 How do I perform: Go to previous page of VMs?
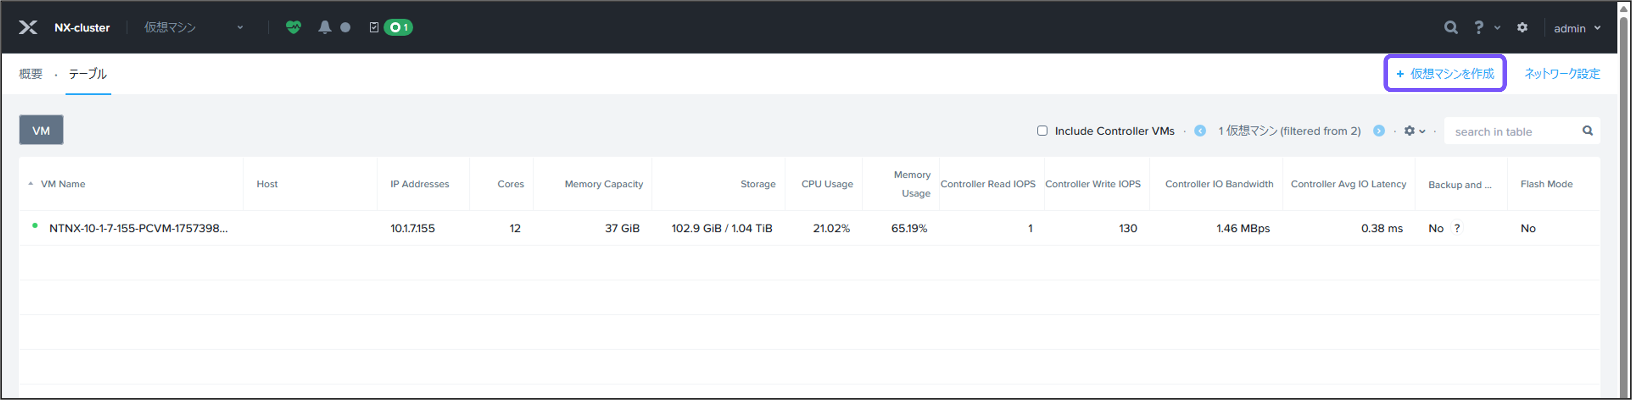click(1200, 131)
